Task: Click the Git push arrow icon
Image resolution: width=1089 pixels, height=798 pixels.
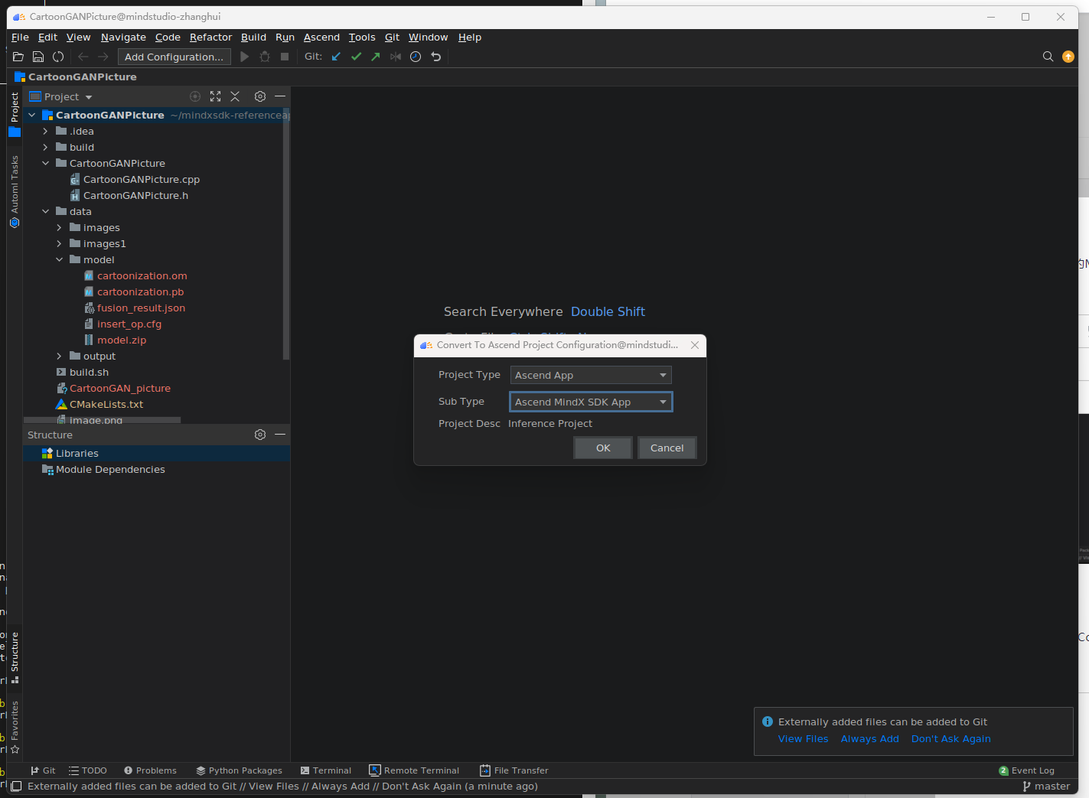Action: coord(376,57)
